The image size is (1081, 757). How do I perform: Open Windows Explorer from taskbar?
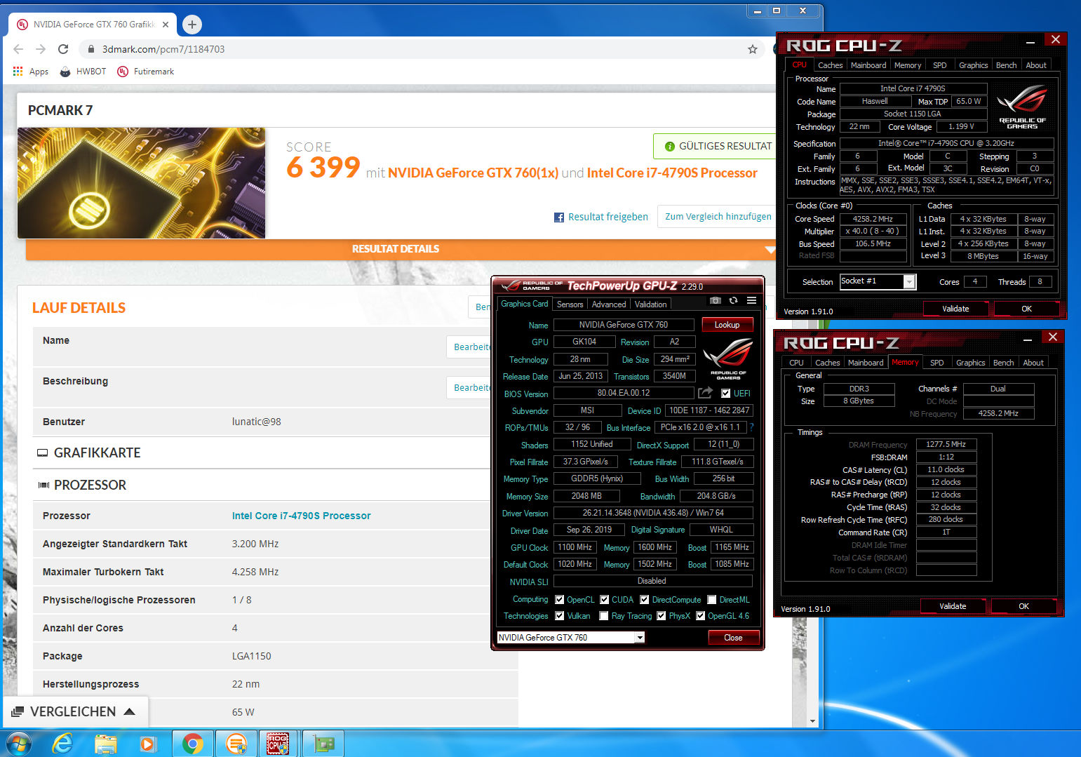[105, 744]
